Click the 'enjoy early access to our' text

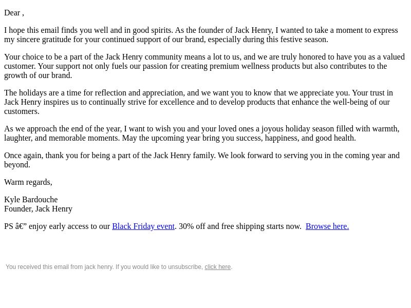tap(69, 226)
